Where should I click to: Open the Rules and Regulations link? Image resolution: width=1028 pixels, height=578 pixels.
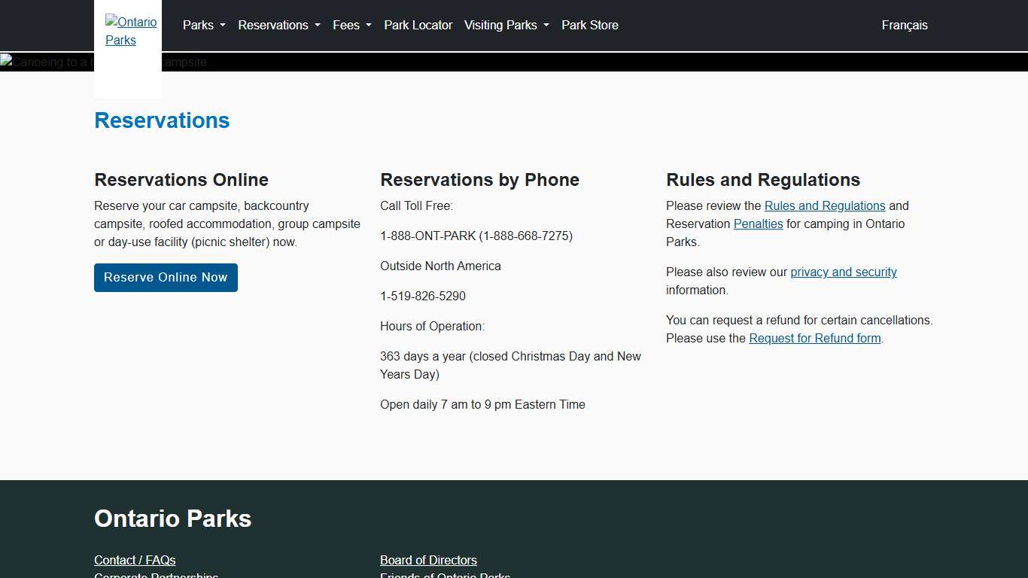tap(825, 205)
